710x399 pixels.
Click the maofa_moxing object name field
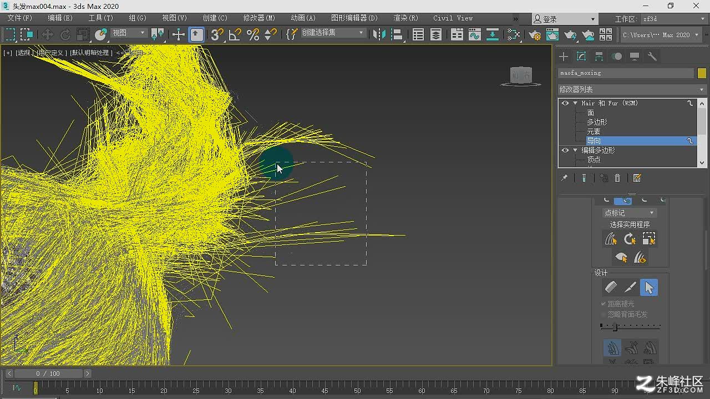[626, 73]
